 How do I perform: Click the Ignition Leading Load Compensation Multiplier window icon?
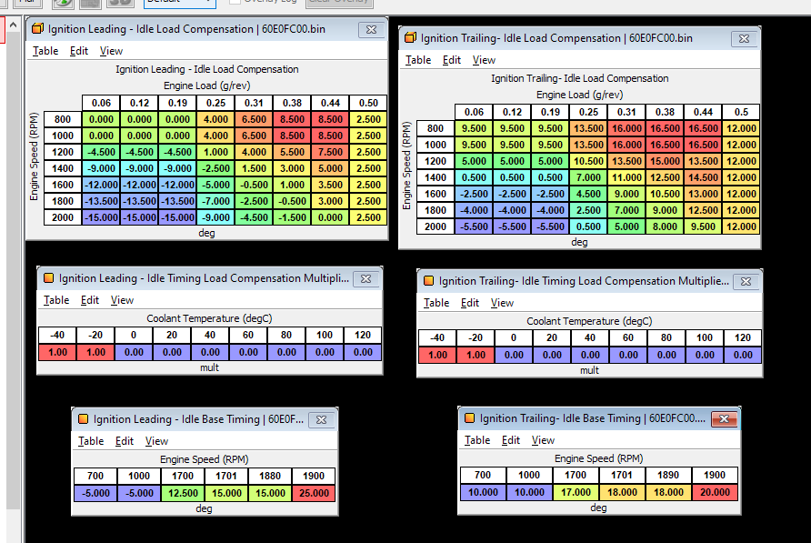[48, 278]
